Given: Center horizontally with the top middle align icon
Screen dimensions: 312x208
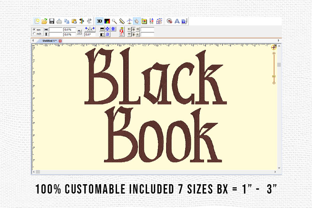Looking at the screenshot, I should point(133,29).
